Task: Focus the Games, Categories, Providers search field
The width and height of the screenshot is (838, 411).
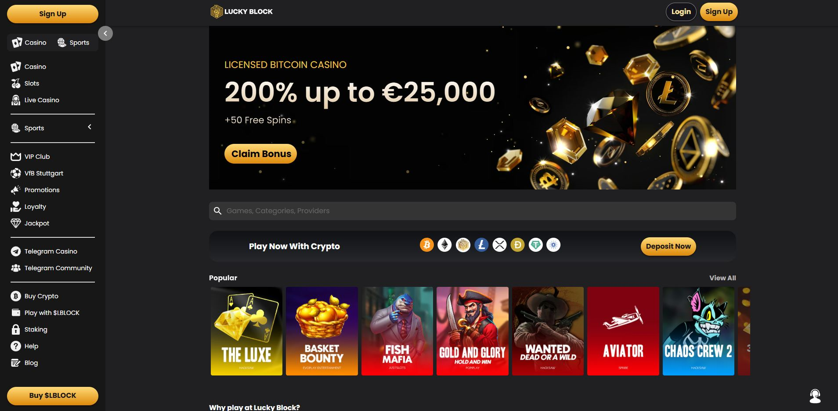Action: pyautogui.click(x=473, y=211)
